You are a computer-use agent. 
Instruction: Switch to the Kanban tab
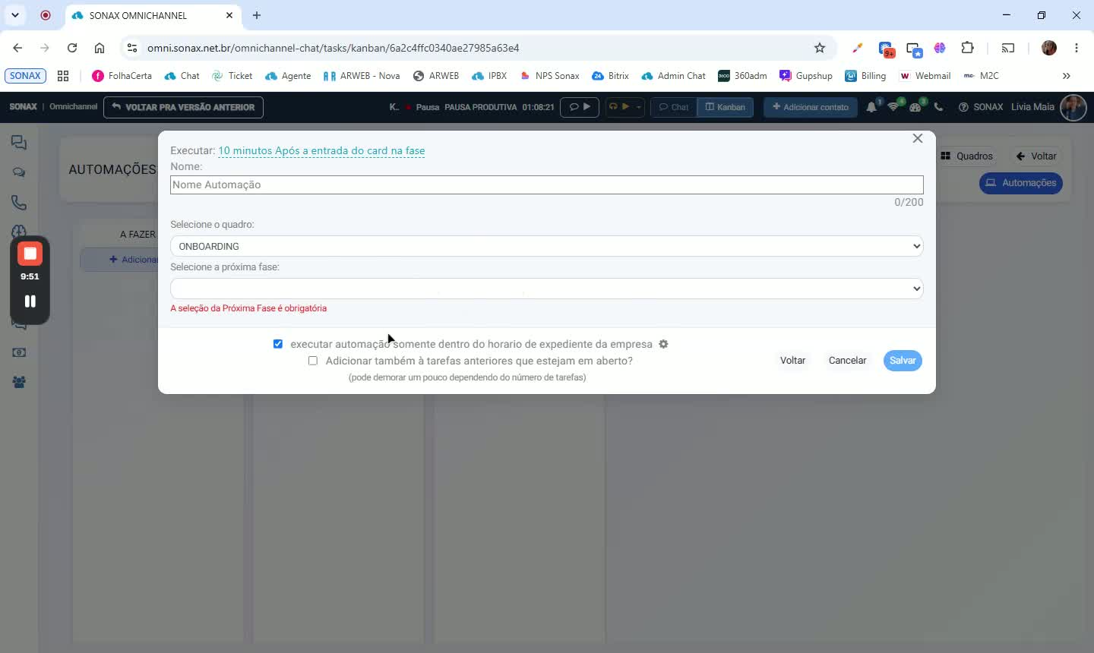point(726,107)
